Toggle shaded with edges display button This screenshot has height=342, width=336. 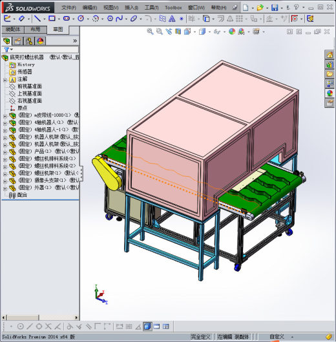click(x=147, y=327)
